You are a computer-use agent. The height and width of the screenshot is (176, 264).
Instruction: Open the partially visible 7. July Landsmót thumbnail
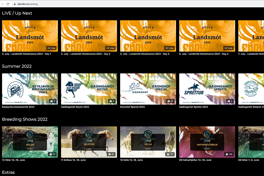(x=251, y=36)
